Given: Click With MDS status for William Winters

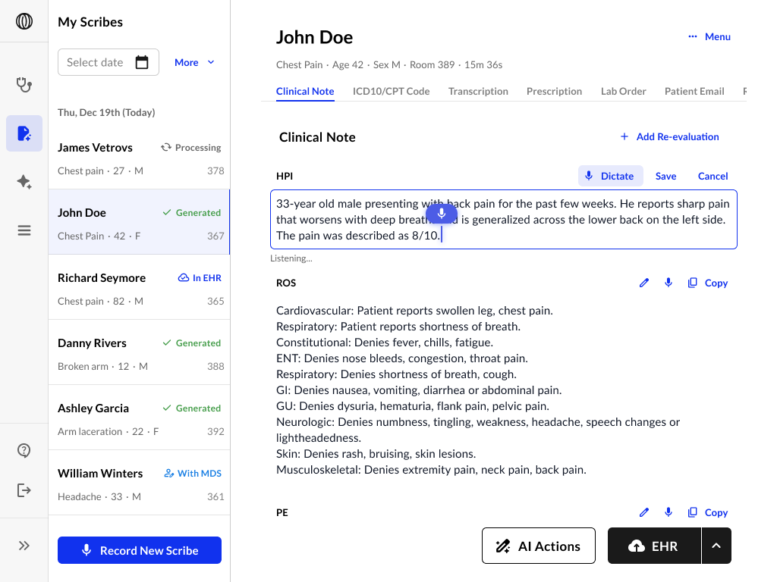Looking at the screenshot, I should click(x=193, y=473).
